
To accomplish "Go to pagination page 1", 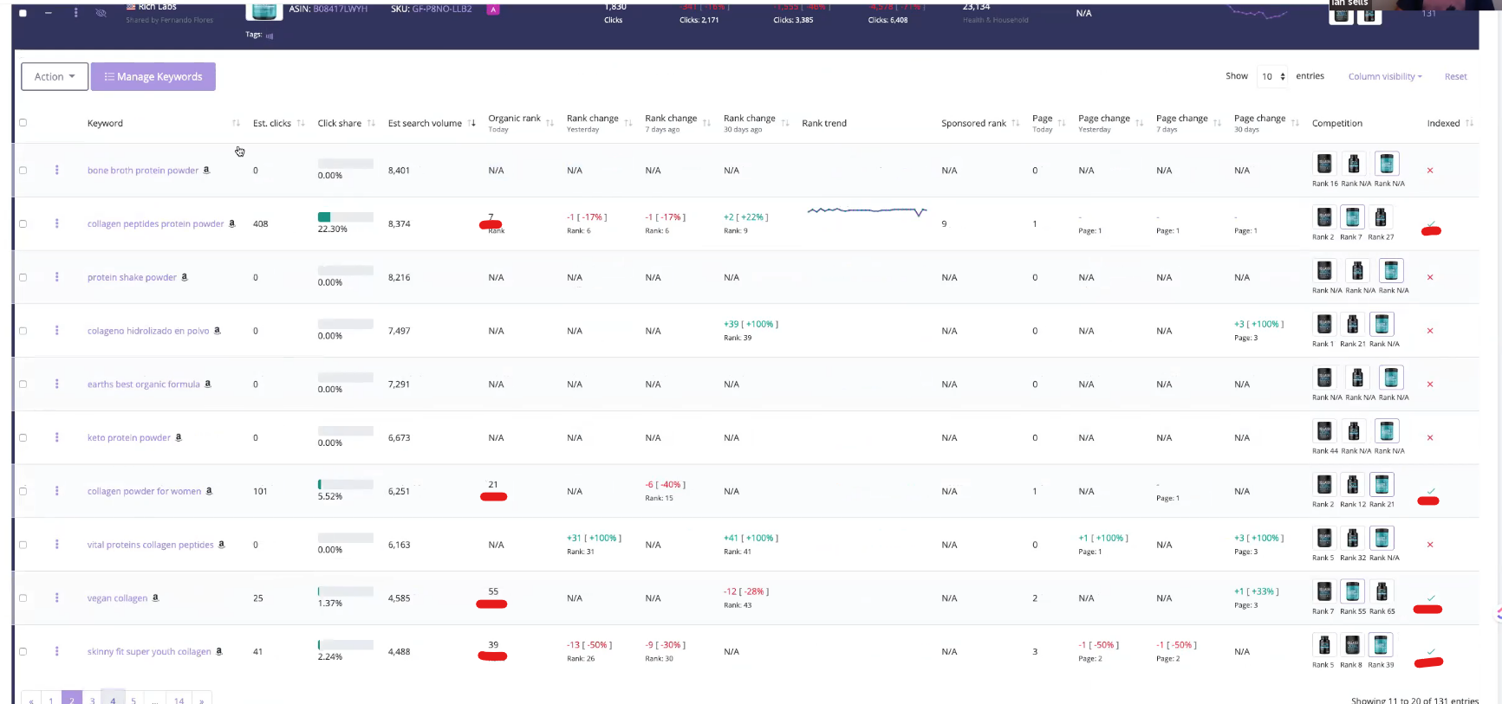I will point(51,700).
